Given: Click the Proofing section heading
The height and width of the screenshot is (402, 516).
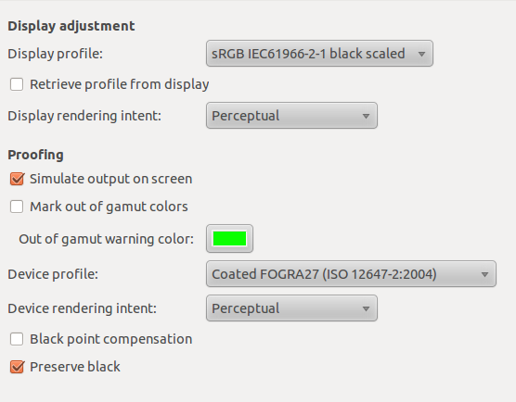Looking at the screenshot, I should click(x=35, y=155).
